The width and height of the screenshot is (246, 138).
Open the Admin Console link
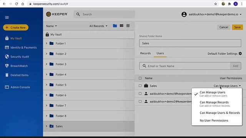(x=20, y=87)
